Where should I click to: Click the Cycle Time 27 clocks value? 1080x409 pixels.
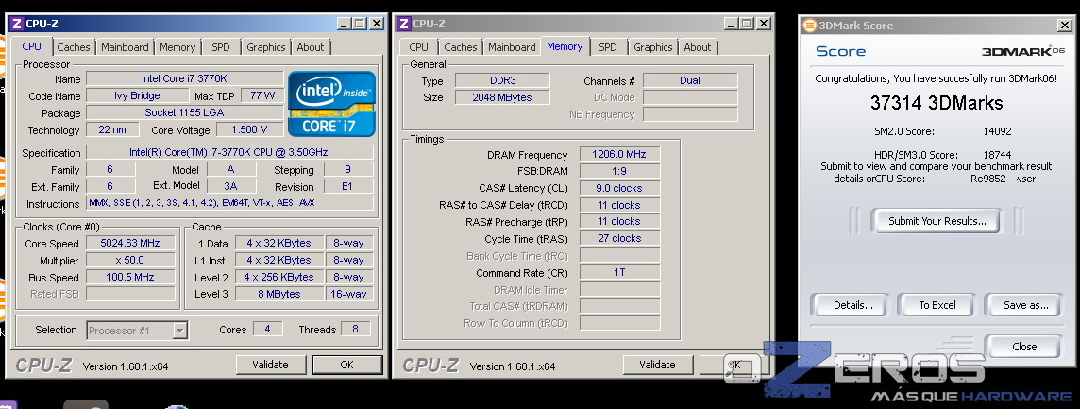[620, 238]
